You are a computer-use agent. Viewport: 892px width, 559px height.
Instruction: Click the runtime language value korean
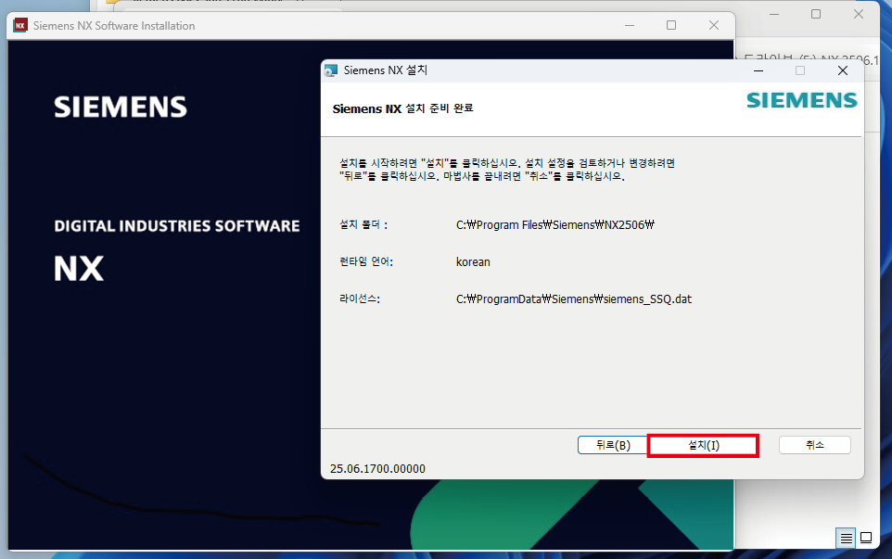click(x=473, y=262)
